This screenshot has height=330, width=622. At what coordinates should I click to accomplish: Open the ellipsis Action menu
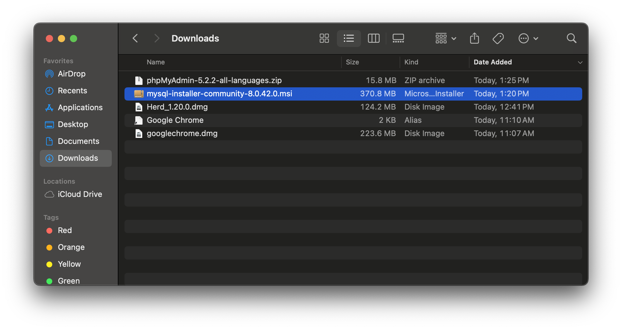(528, 38)
